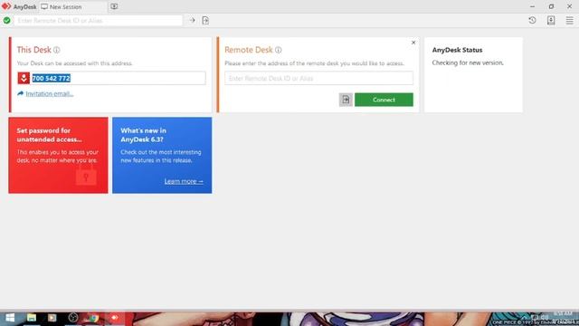
Task: Click the Connect button
Action: click(x=384, y=100)
